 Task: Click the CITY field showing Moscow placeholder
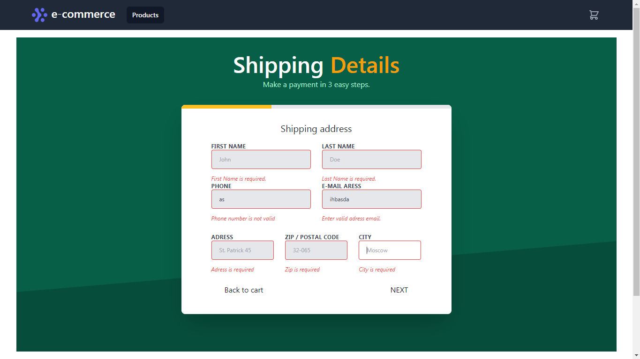(x=390, y=250)
